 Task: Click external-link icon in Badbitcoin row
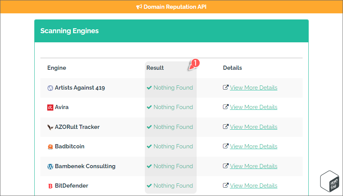point(226,146)
